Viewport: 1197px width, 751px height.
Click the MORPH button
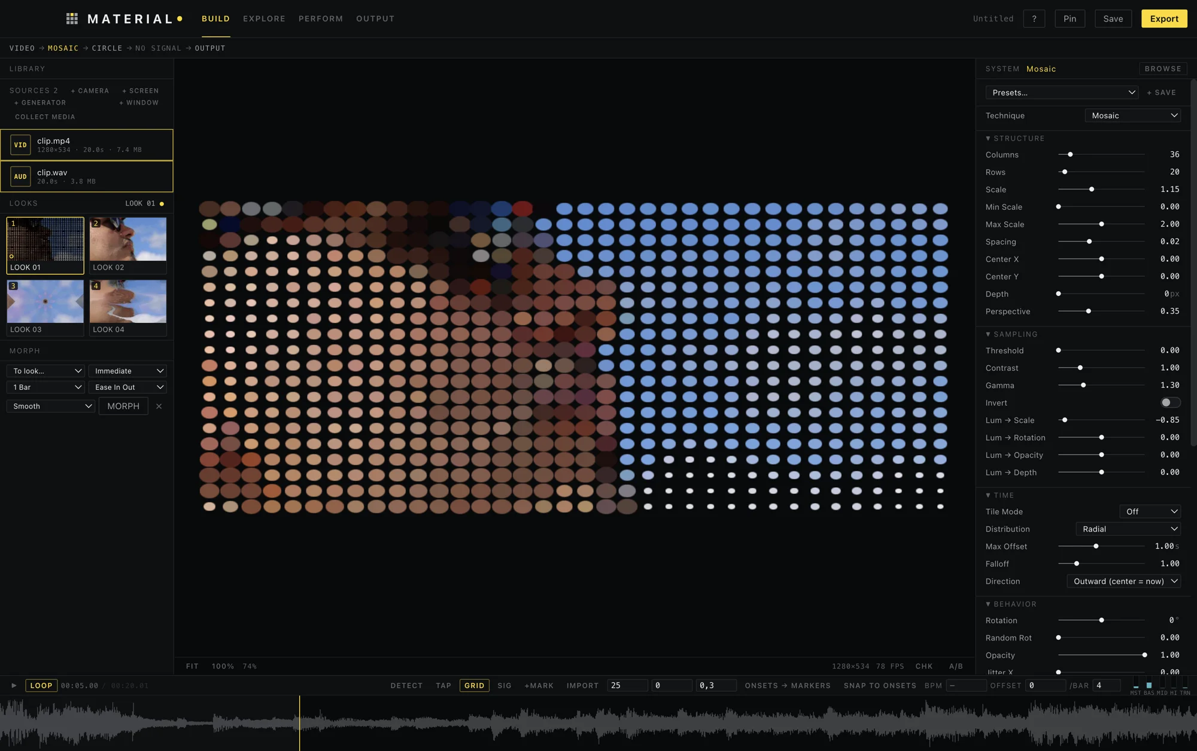pyautogui.click(x=123, y=406)
